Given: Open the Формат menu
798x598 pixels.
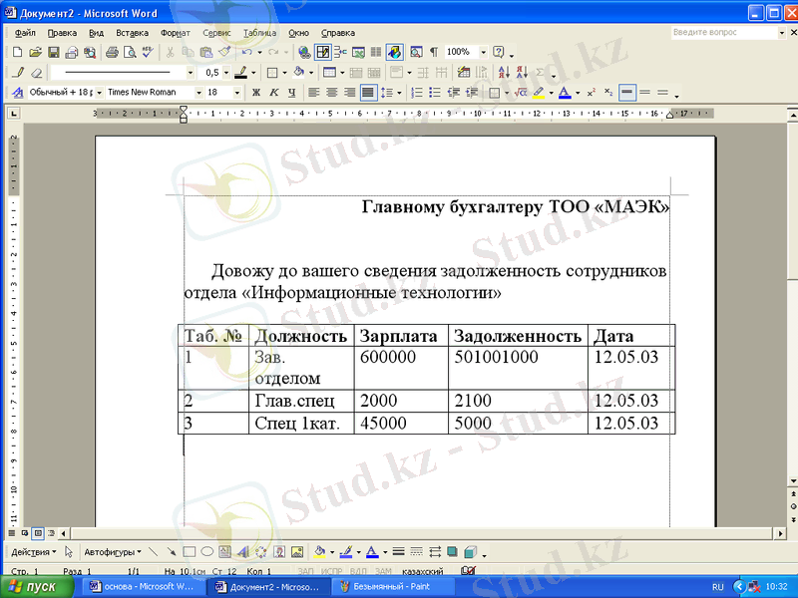Looking at the screenshot, I should 176,33.
